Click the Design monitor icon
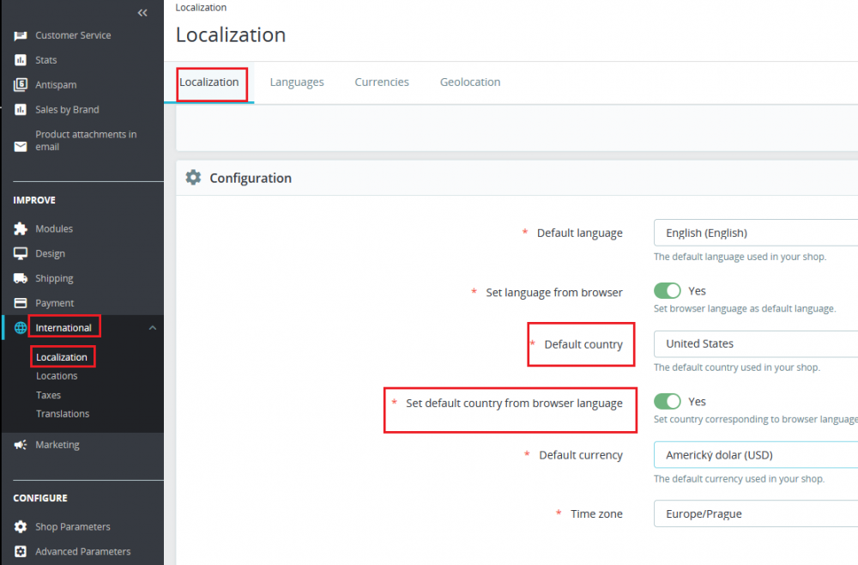 click(x=21, y=254)
